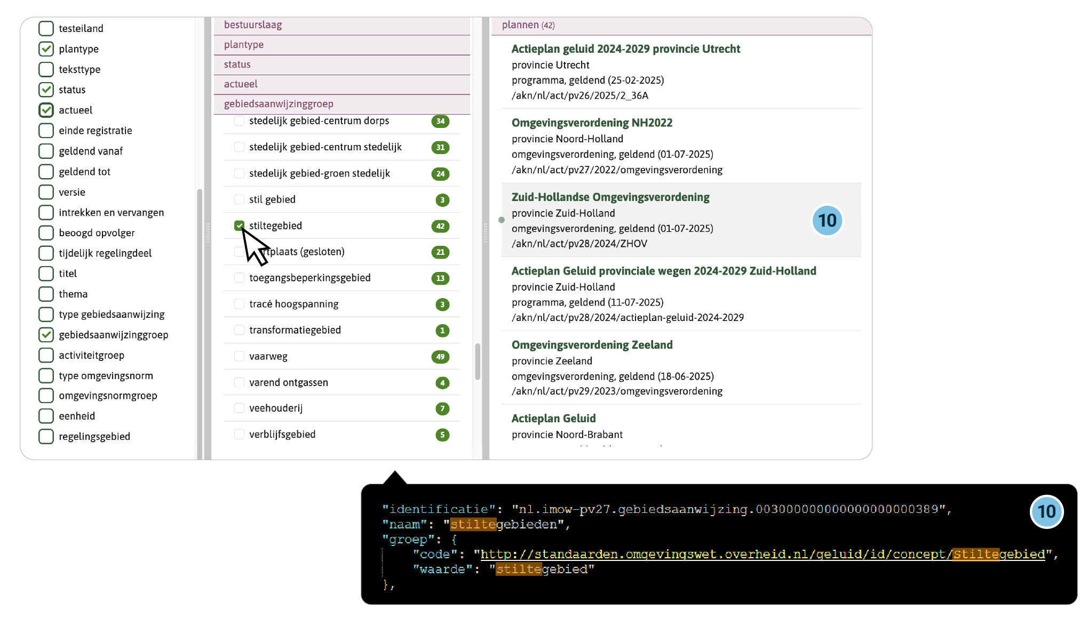Screen dimensions: 1088x618
Task: Click the blue 10 badge in the JSON popup
Action: 1046,511
